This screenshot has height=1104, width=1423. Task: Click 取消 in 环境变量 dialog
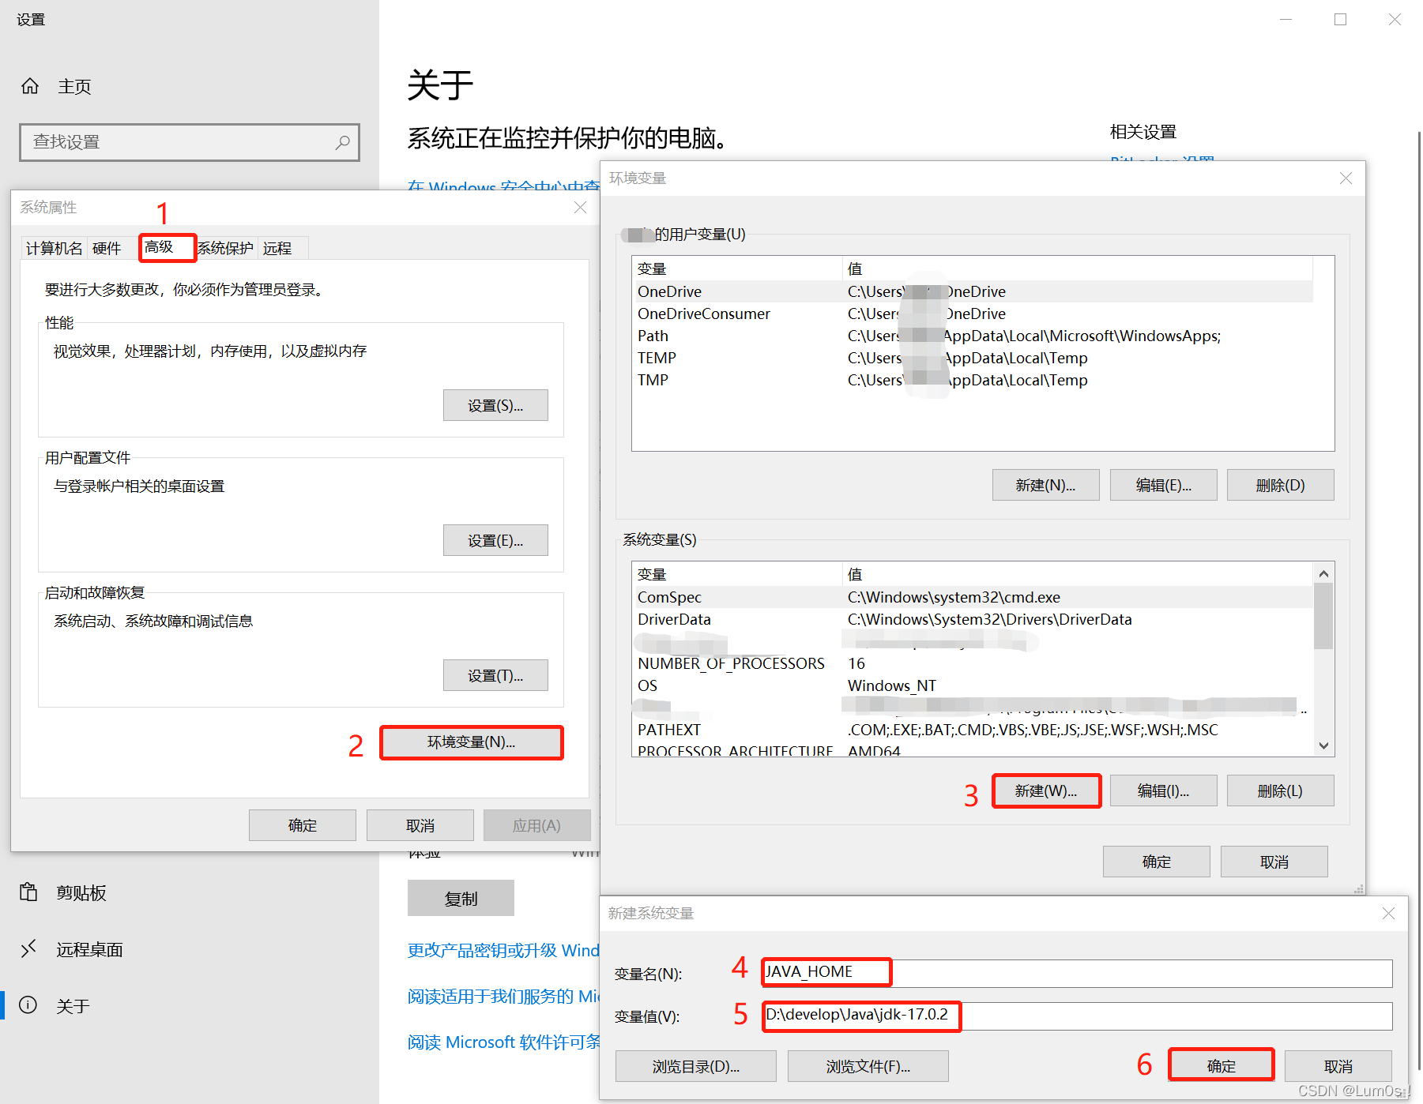(x=1274, y=862)
